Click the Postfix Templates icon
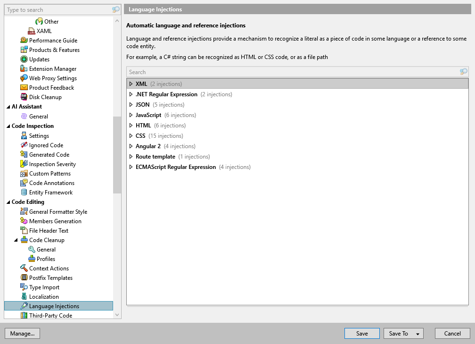Screen dimensions: 475x344 pyautogui.click(x=24, y=277)
